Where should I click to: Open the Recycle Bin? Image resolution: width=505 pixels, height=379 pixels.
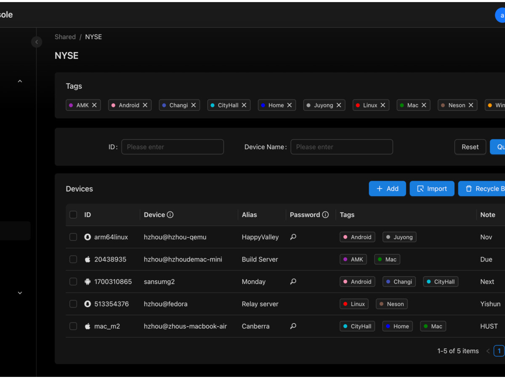481,189
